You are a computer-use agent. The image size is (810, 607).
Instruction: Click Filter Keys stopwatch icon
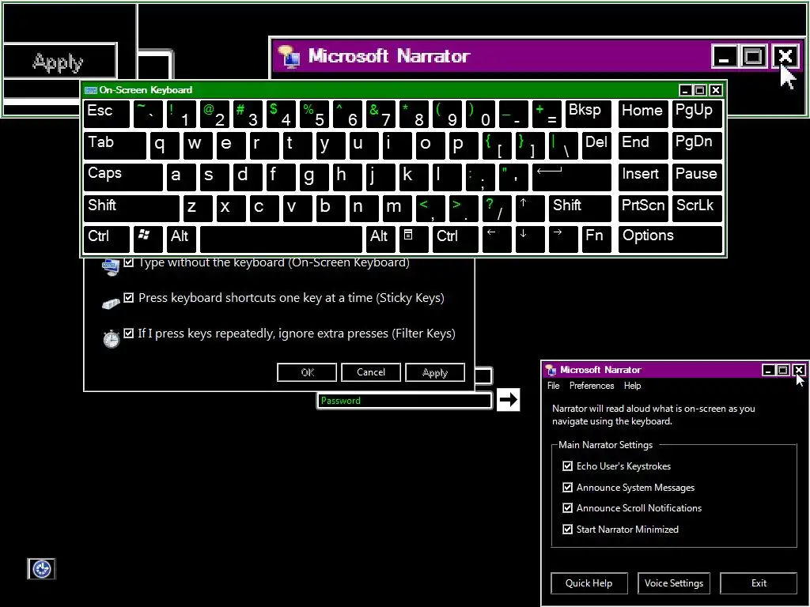111,338
